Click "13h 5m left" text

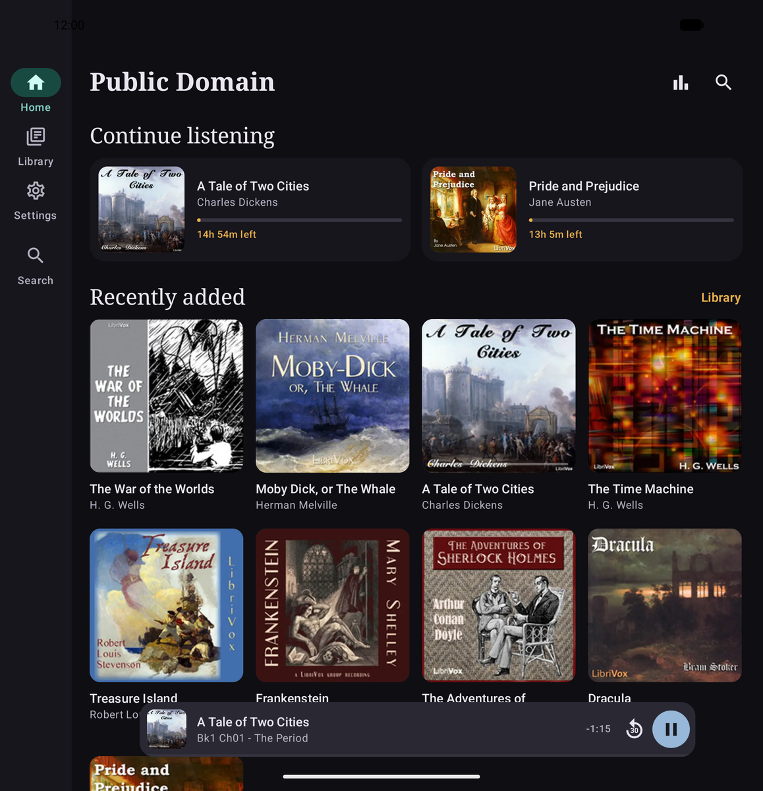555,235
